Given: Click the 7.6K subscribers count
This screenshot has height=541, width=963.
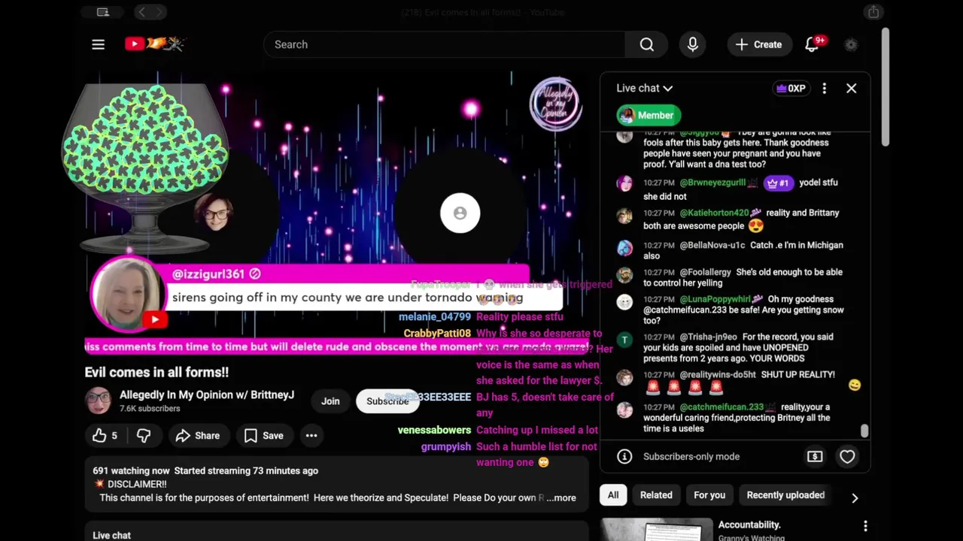Looking at the screenshot, I should coord(150,408).
